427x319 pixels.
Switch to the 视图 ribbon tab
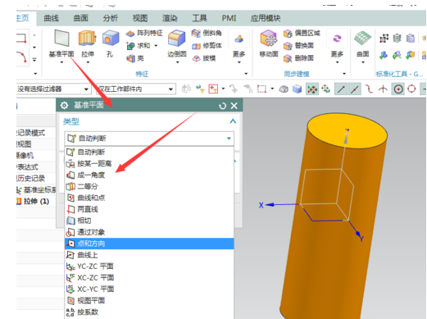coord(140,18)
